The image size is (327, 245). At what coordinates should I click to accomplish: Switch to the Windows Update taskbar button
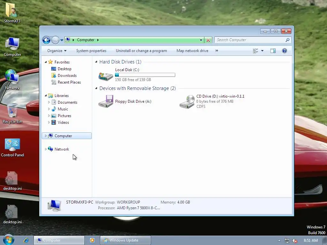tap(125, 240)
